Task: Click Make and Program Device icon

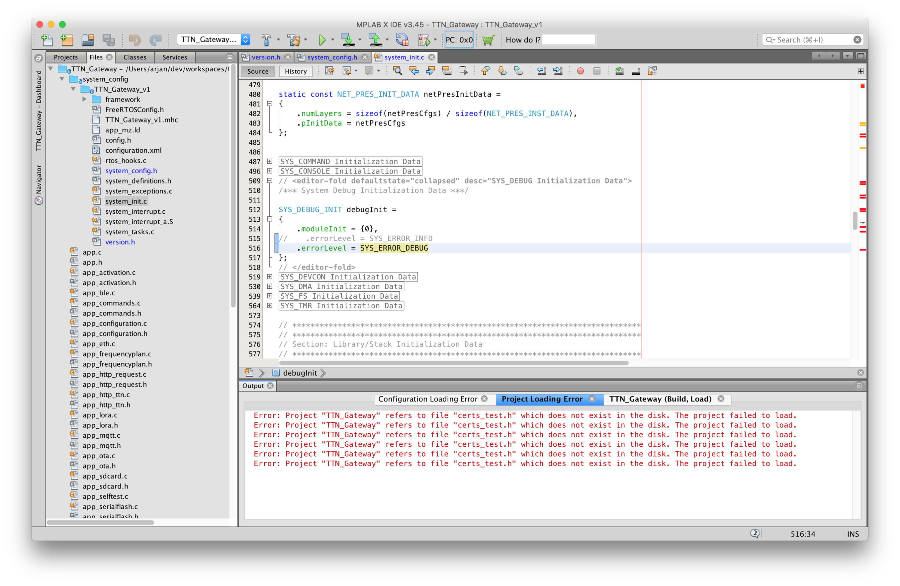Action: pos(348,40)
